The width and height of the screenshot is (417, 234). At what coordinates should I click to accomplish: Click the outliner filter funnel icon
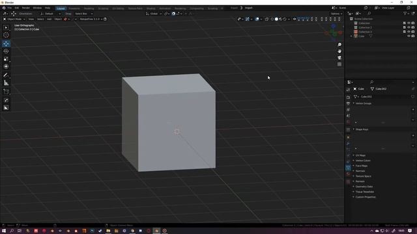click(405, 13)
